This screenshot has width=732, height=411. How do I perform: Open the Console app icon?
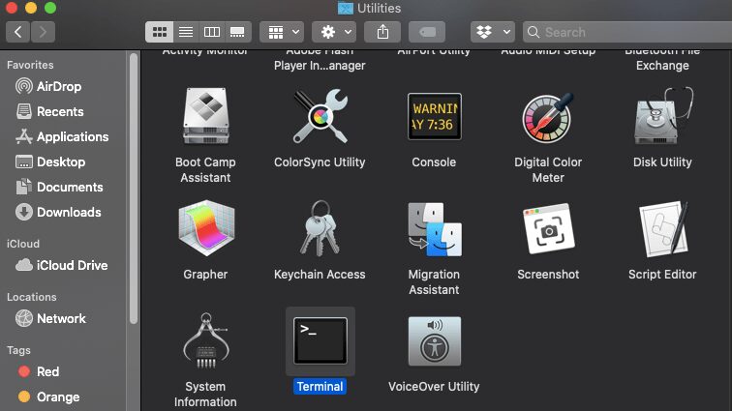[434, 116]
